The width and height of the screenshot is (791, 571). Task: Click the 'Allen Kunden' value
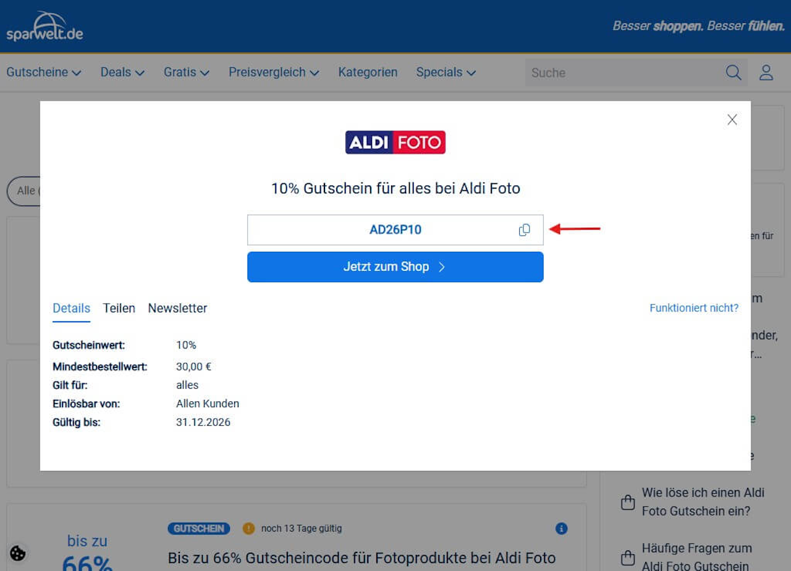208,404
